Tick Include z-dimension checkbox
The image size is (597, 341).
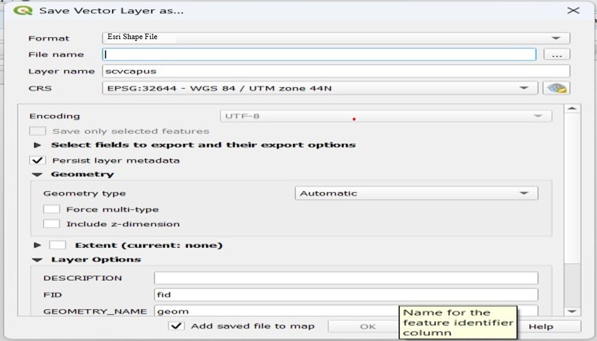(51, 224)
